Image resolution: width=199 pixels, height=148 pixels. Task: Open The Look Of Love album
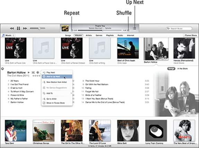tap(100, 130)
